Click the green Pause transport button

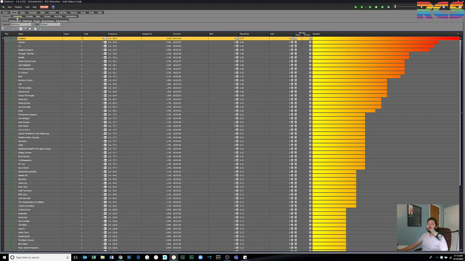(x=370, y=7)
